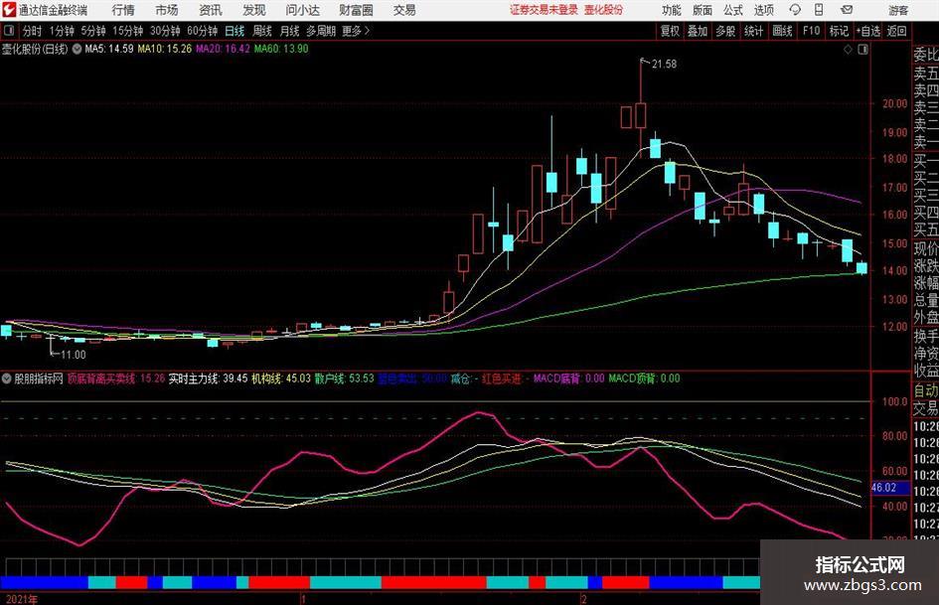Switch to 周线 weekly tab
The height and width of the screenshot is (605, 939).
(261, 31)
